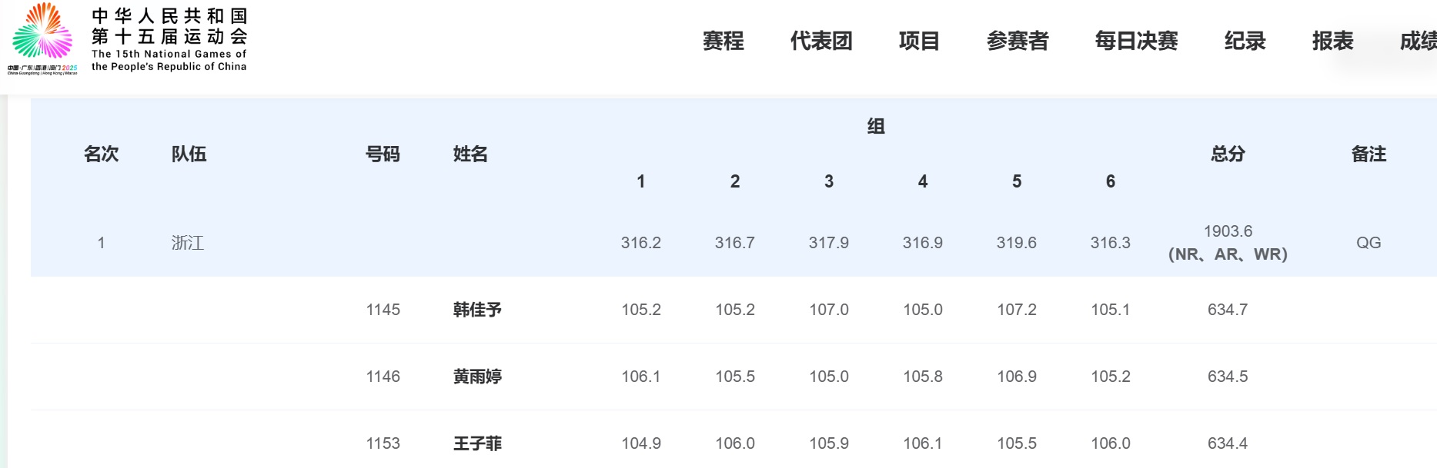The width and height of the screenshot is (1437, 468).
Task: Click the 姓名 column header
Action: (470, 154)
